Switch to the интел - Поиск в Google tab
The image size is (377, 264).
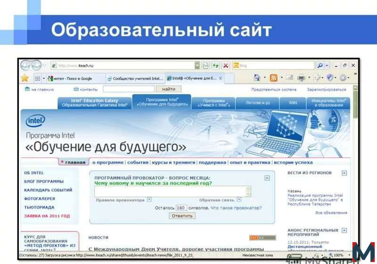(76, 78)
